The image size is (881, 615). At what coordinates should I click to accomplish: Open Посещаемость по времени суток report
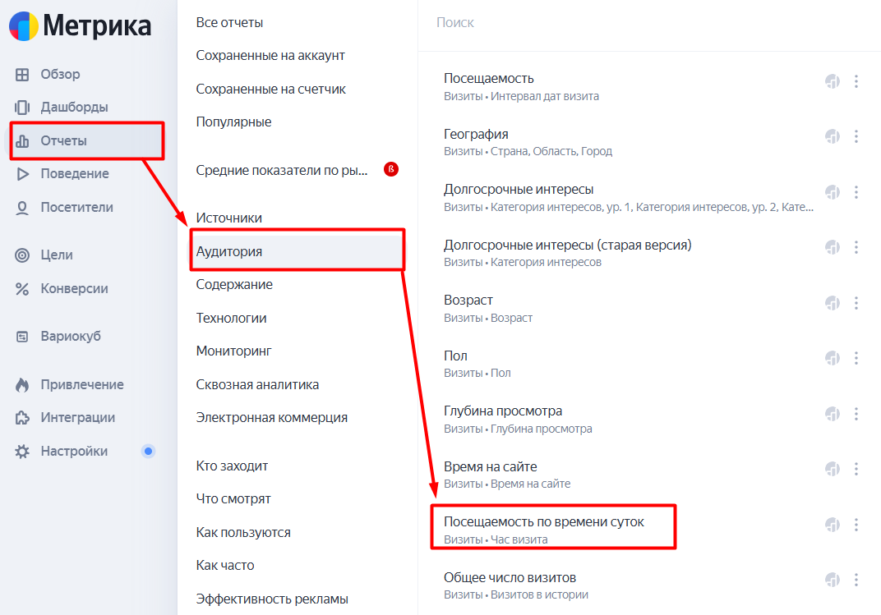(x=544, y=522)
